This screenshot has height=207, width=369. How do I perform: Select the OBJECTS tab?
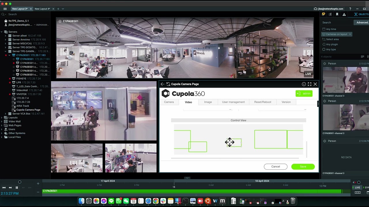(x=361, y=14)
